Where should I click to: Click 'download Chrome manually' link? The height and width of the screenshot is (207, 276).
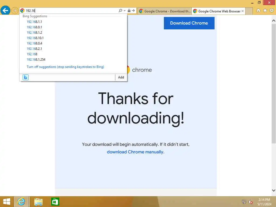coord(136,152)
